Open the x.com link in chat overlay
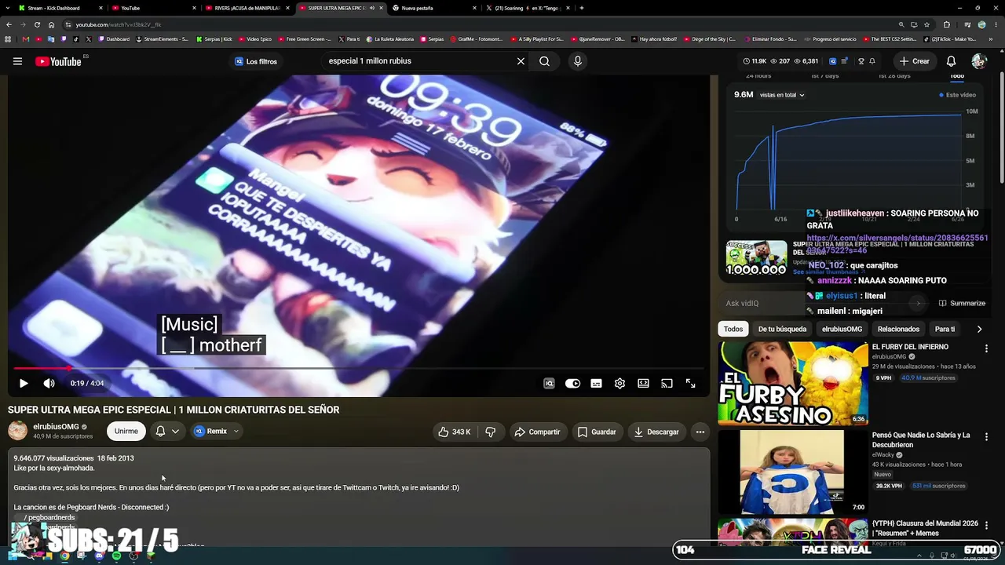 point(897,243)
